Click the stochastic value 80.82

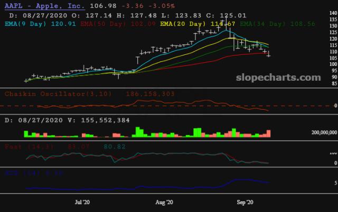point(115,147)
